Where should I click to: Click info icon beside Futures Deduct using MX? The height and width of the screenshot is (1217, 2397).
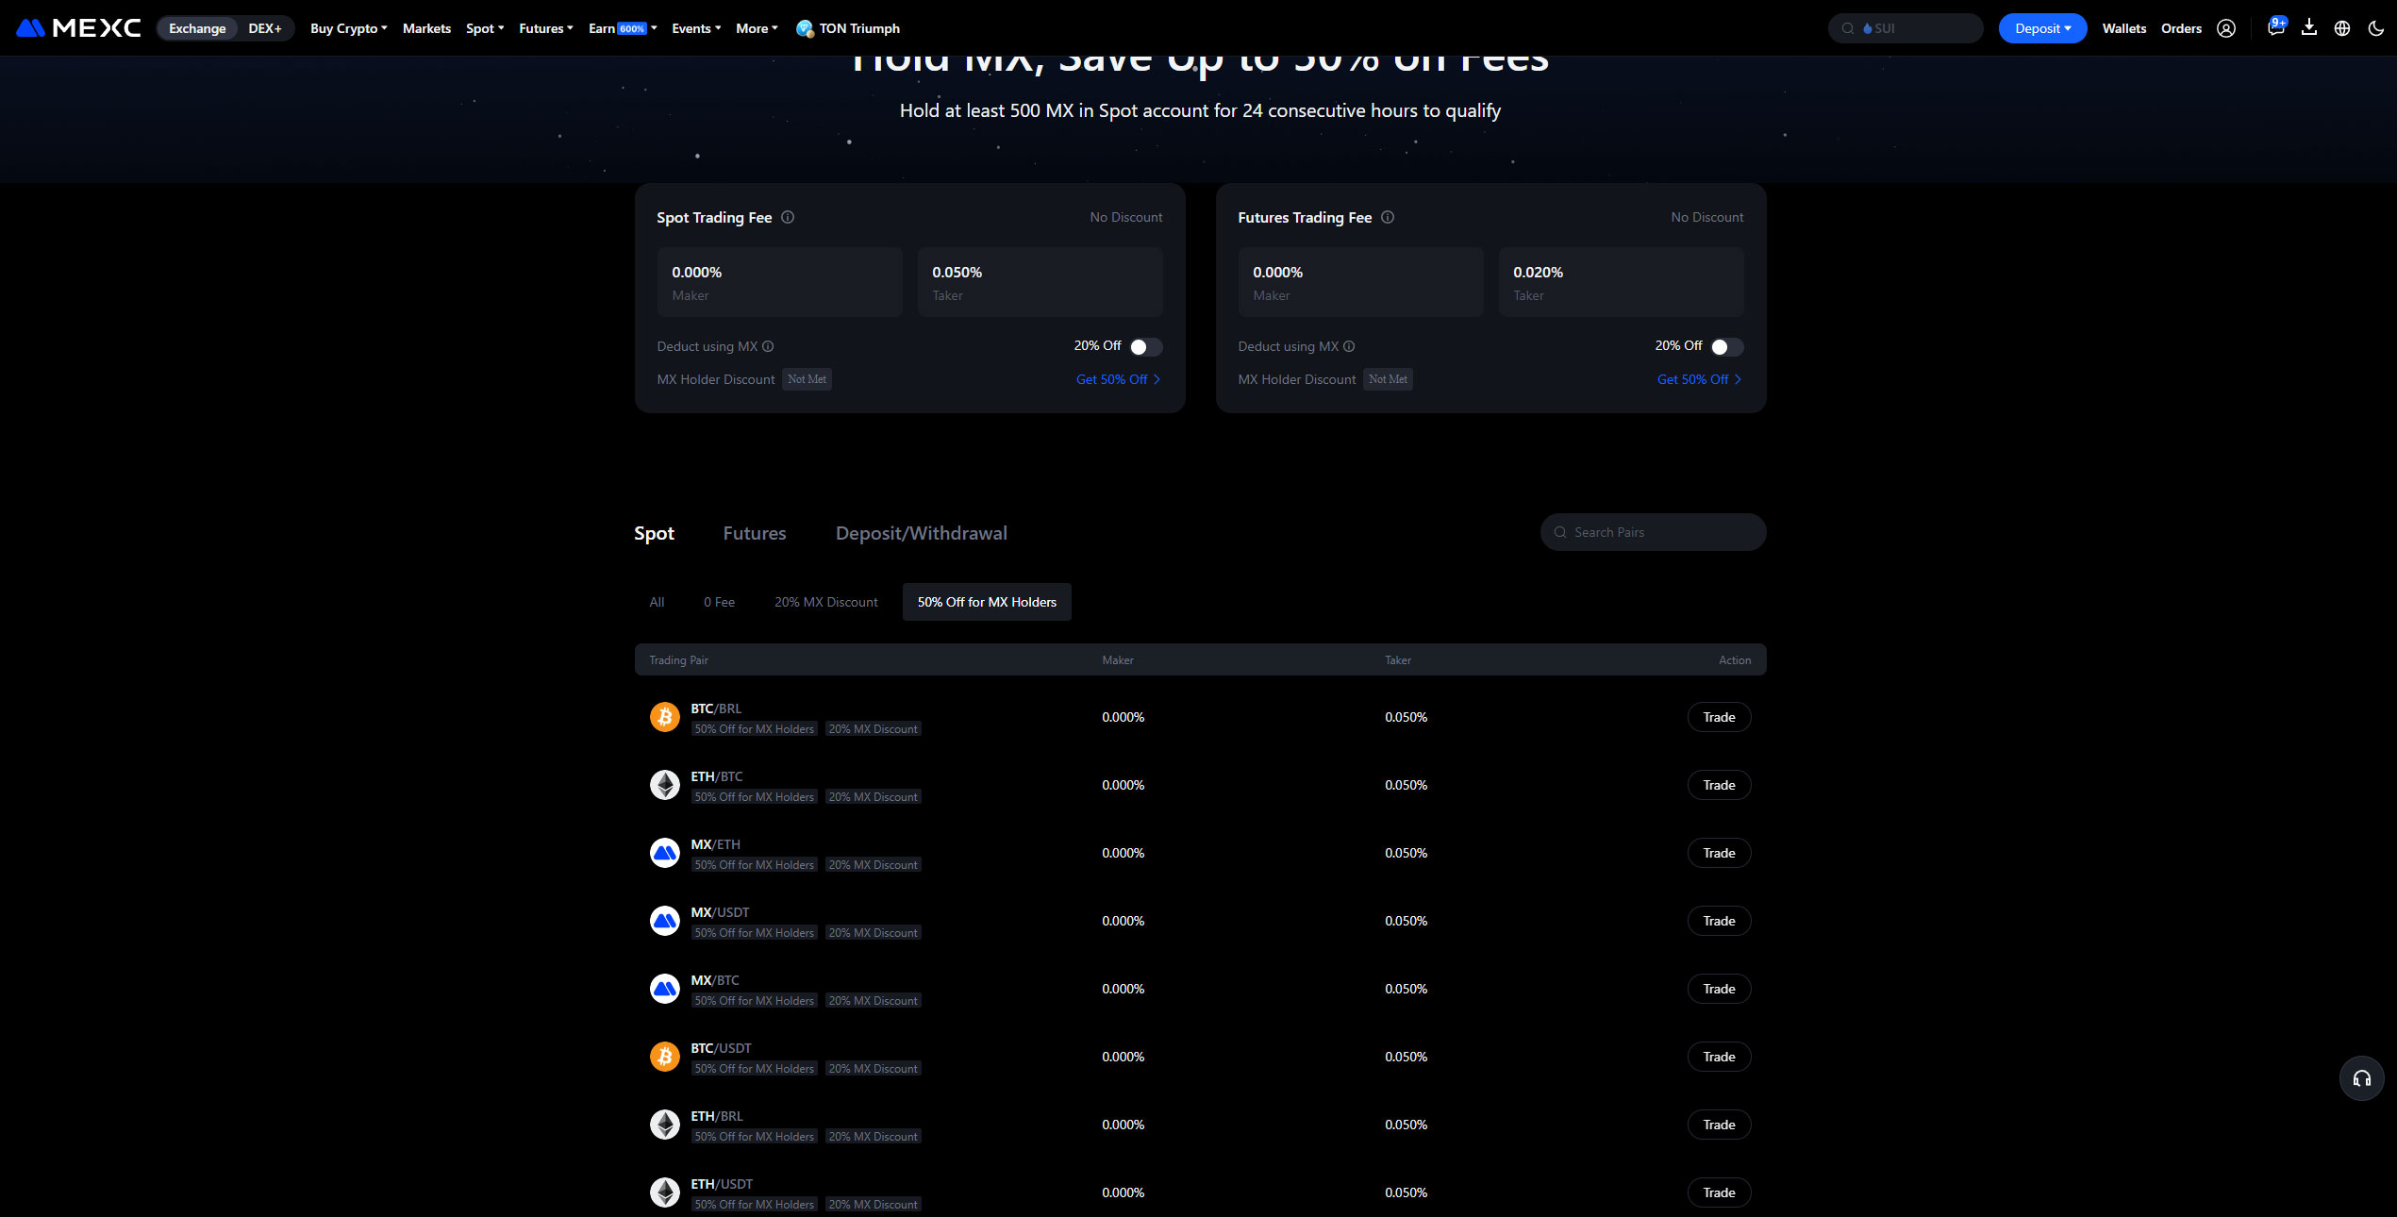point(1349,346)
